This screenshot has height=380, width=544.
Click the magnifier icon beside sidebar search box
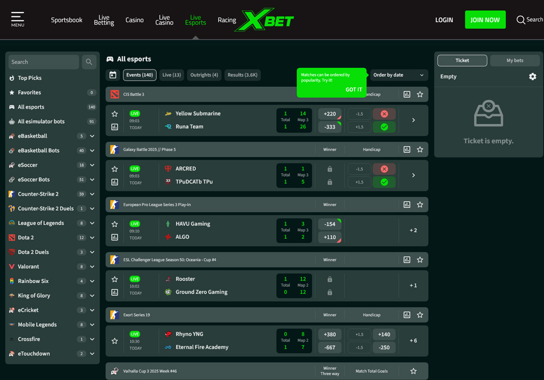(x=89, y=62)
